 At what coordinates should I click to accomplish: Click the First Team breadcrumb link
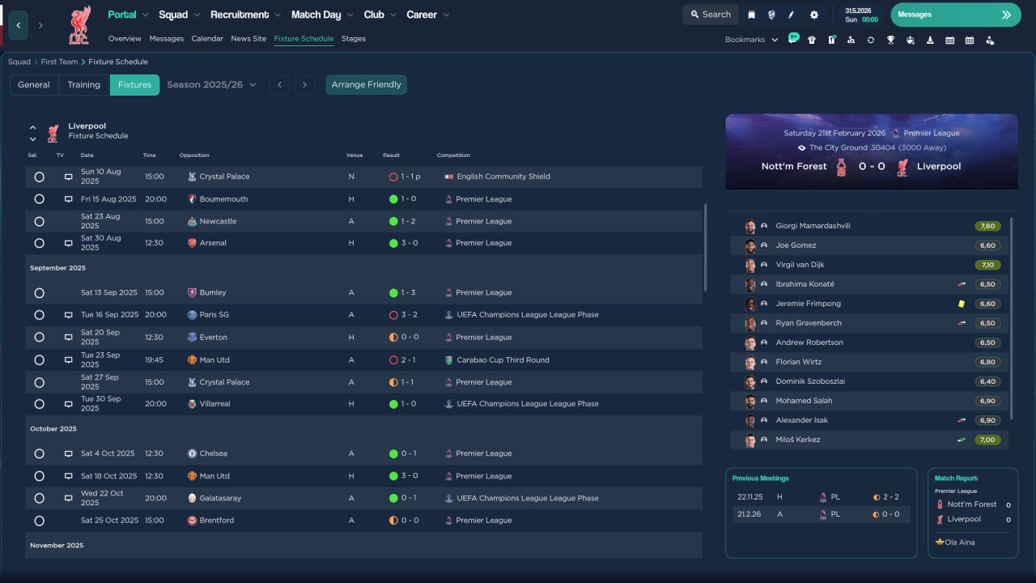(60, 62)
